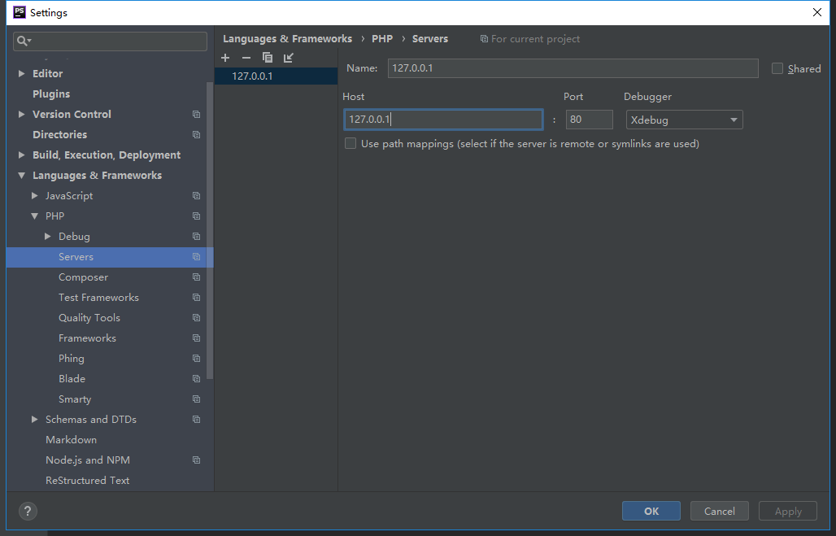The width and height of the screenshot is (836, 536).
Task: Expand the Schemas and DTDs node
Action: pyautogui.click(x=35, y=420)
